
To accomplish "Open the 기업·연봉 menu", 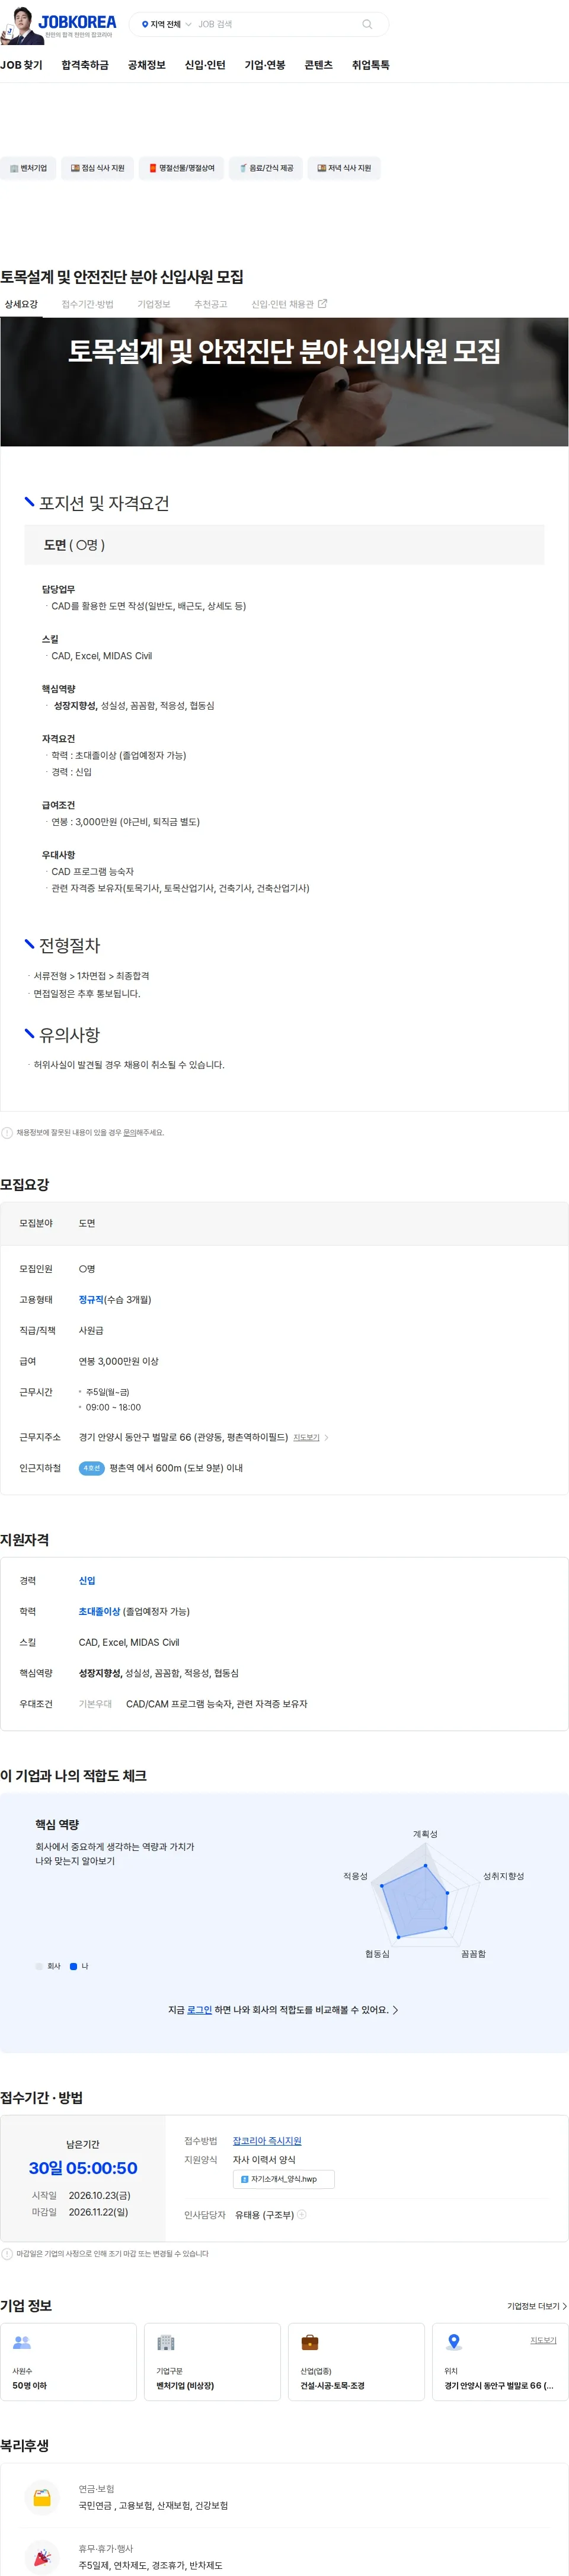I will [265, 65].
